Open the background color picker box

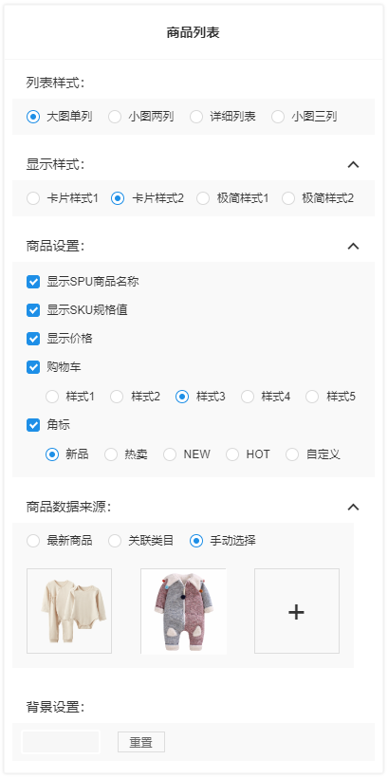point(61,742)
